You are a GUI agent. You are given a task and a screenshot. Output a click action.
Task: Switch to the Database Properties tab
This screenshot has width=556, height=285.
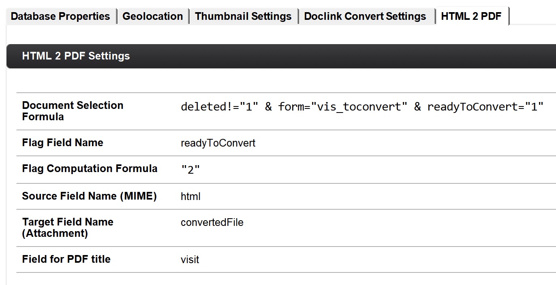pyautogui.click(x=60, y=17)
